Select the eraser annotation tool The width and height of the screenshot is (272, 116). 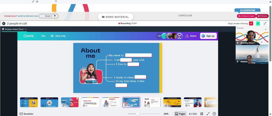(x=37, y=1)
